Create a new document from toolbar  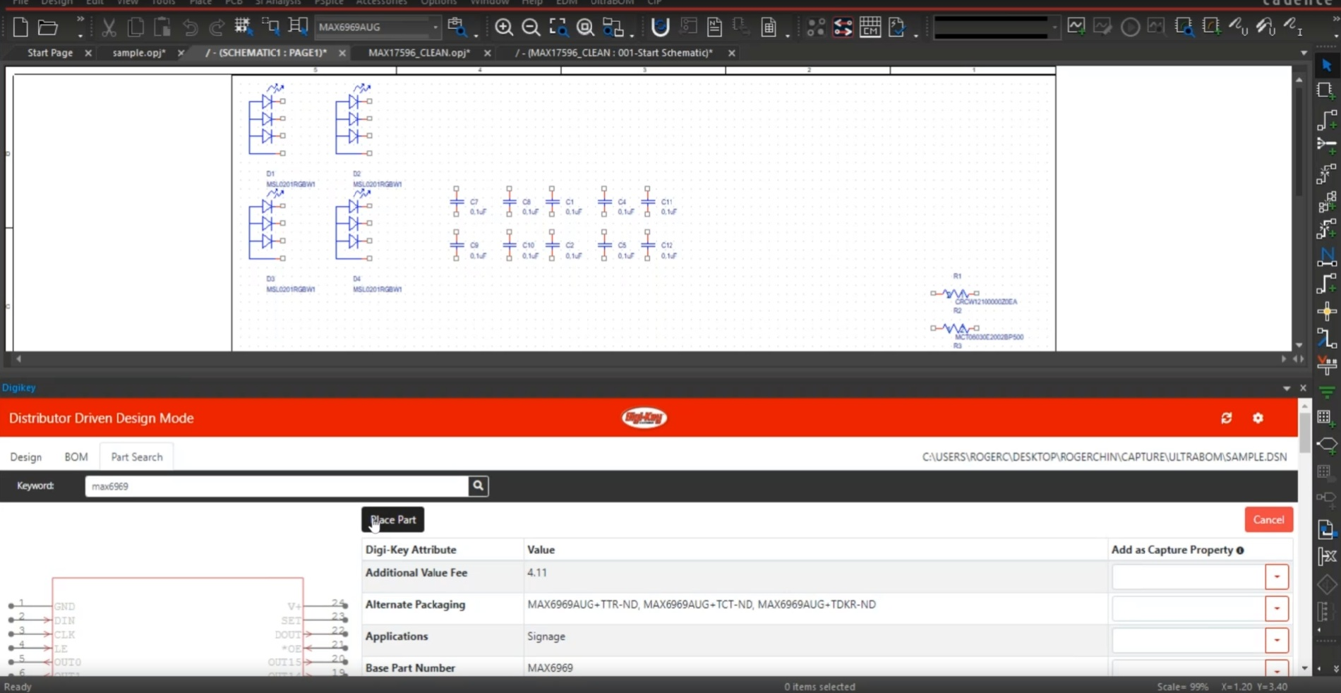click(20, 28)
